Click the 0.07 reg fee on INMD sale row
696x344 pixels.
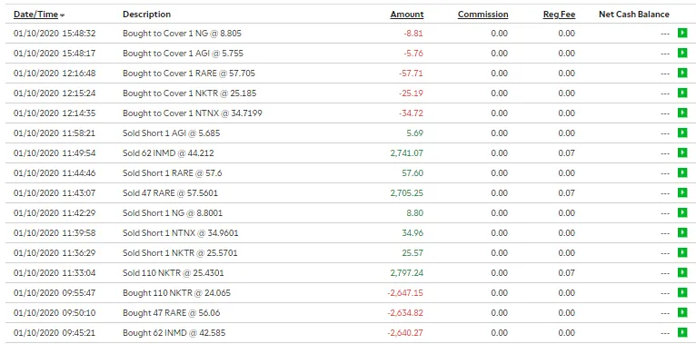tap(567, 152)
